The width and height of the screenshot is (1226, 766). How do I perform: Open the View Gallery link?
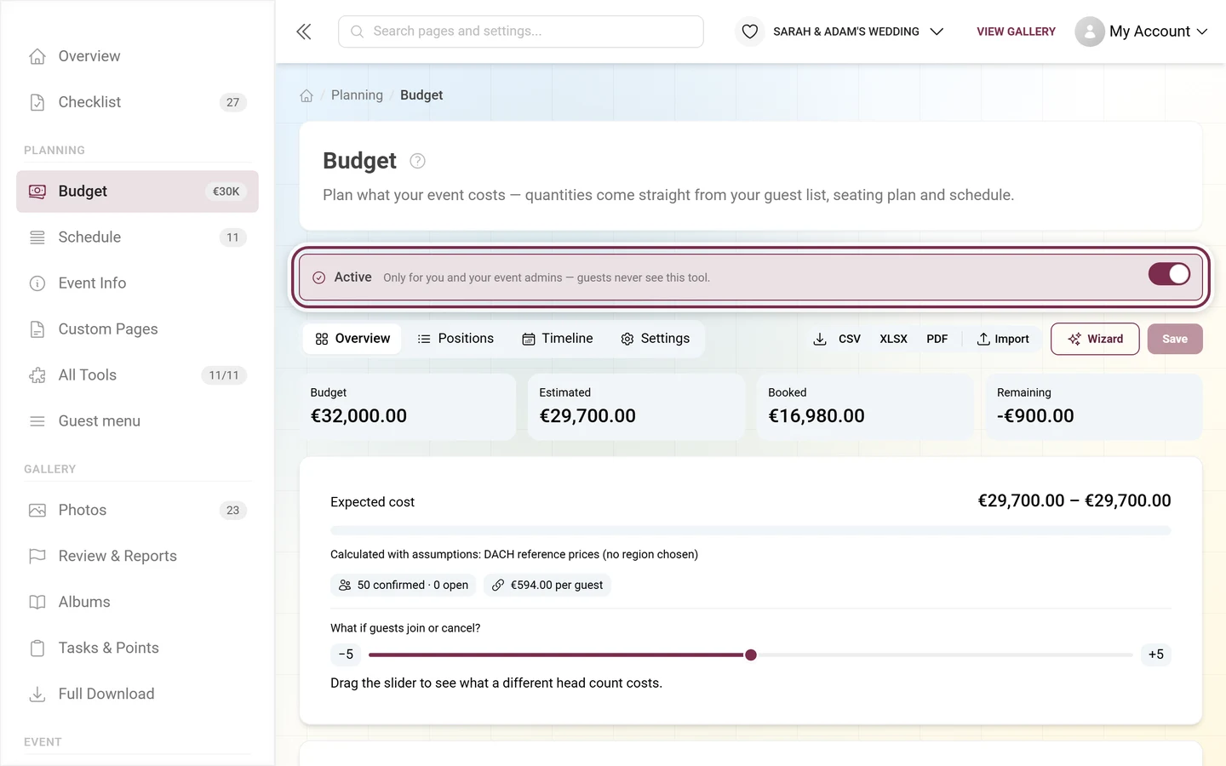click(1016, 31)
